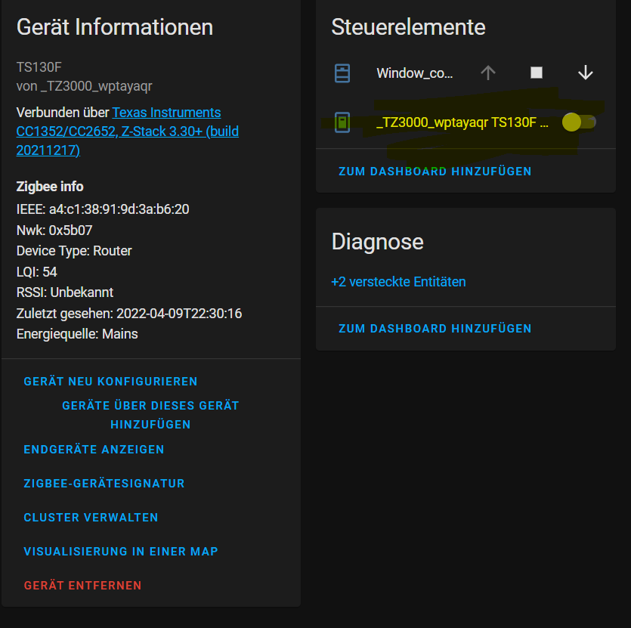Click ZUM DASHBOARD HINZUFÜGEN under Diagnose

pos(435,328)
